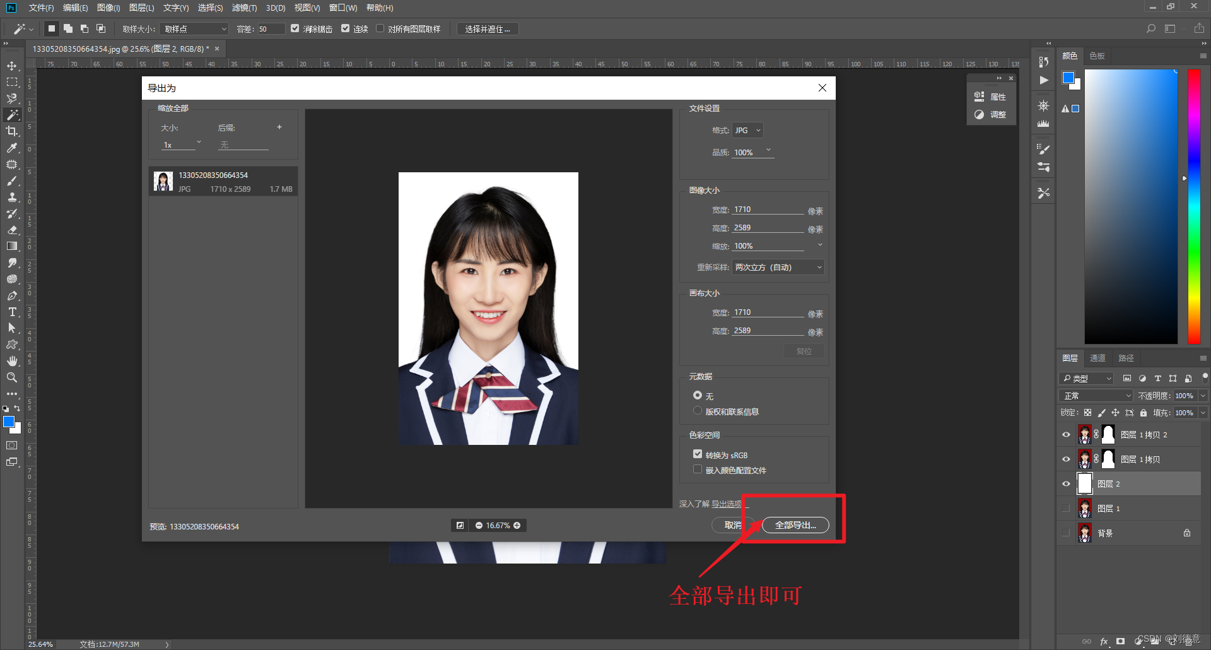Open the 缩放 scale percentage dropdown

(820, 245)
